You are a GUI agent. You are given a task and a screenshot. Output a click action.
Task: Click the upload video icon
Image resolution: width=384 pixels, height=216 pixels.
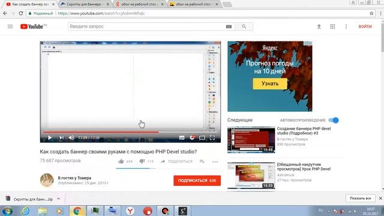click(319, 26)
